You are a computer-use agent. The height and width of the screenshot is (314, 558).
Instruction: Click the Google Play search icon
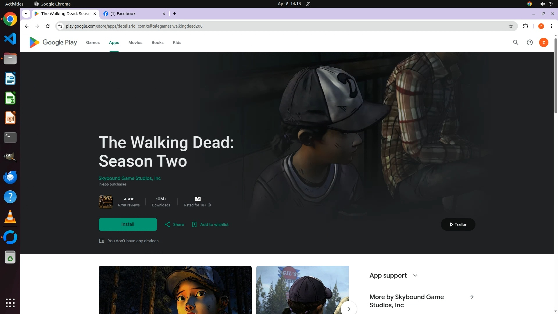pyautogui.click(x=516, y=42)
